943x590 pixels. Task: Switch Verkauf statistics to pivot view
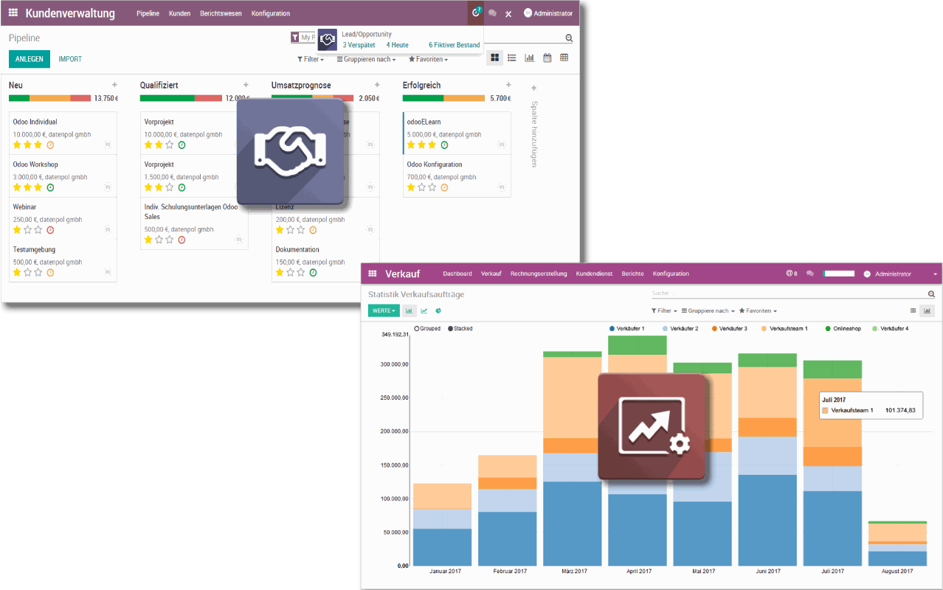pyautogui.click(x=913, y=310)
